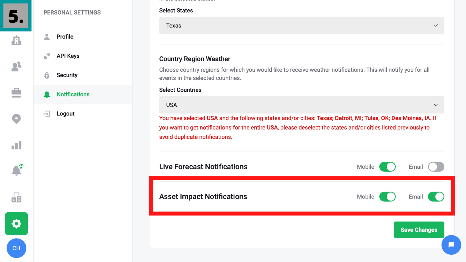Viewport: 466px width, 262px height.
Task: Go to Profile settings
Action: [x=65, y=37]
